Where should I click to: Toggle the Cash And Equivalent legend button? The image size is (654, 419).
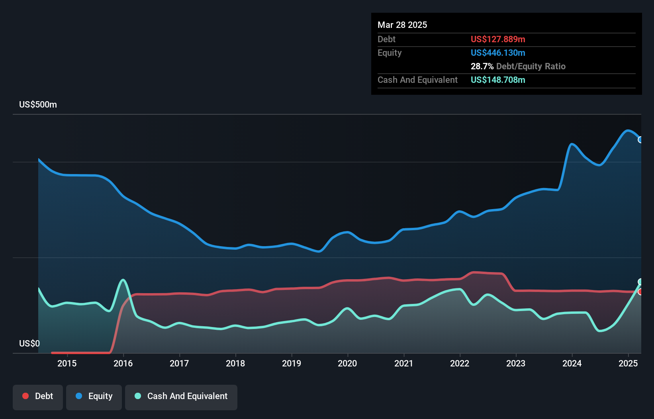click(x=181, y=397)
